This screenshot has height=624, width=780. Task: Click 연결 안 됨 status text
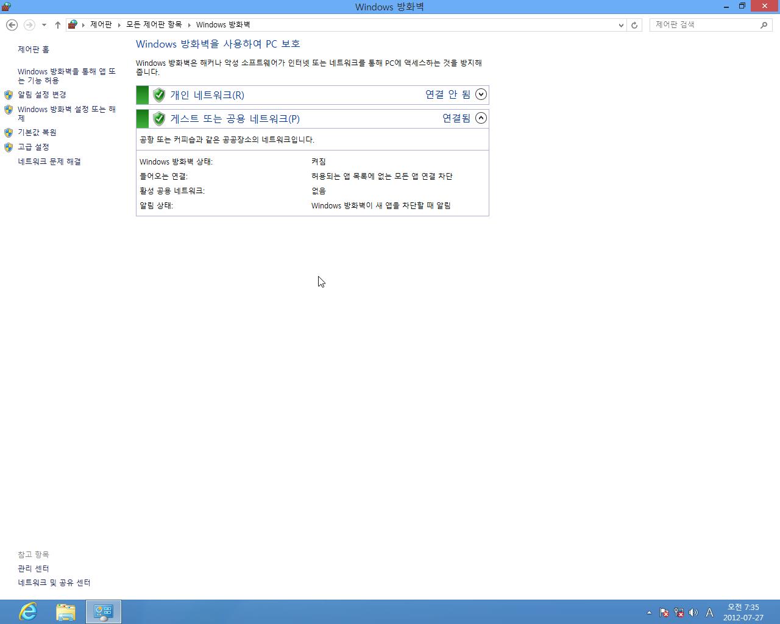point(448,94)
